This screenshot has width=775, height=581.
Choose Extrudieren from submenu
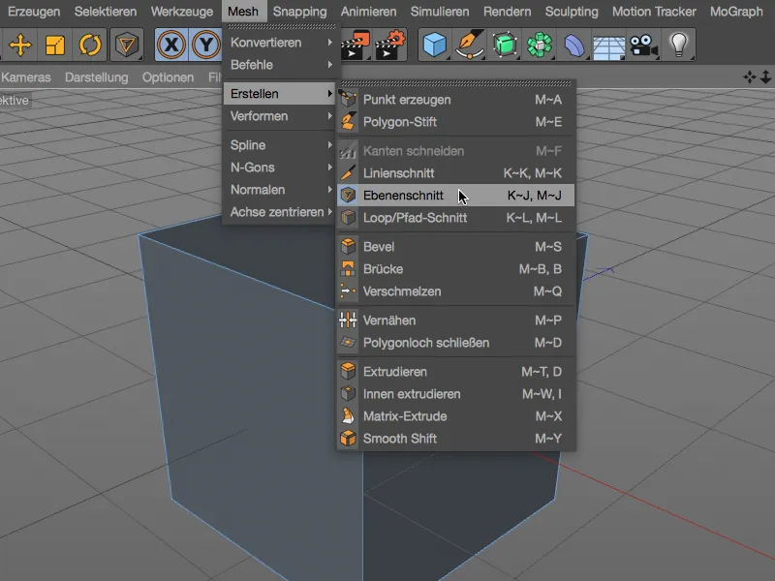455,372
